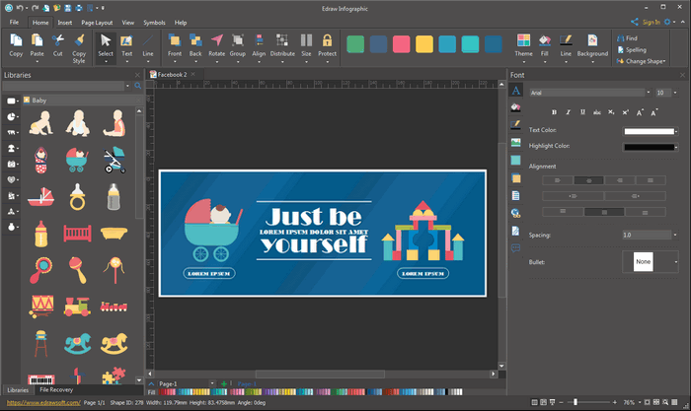Select the Rotate tool in ribbon
This screenshot has height=411, width=691.
[x=216, y=45]
